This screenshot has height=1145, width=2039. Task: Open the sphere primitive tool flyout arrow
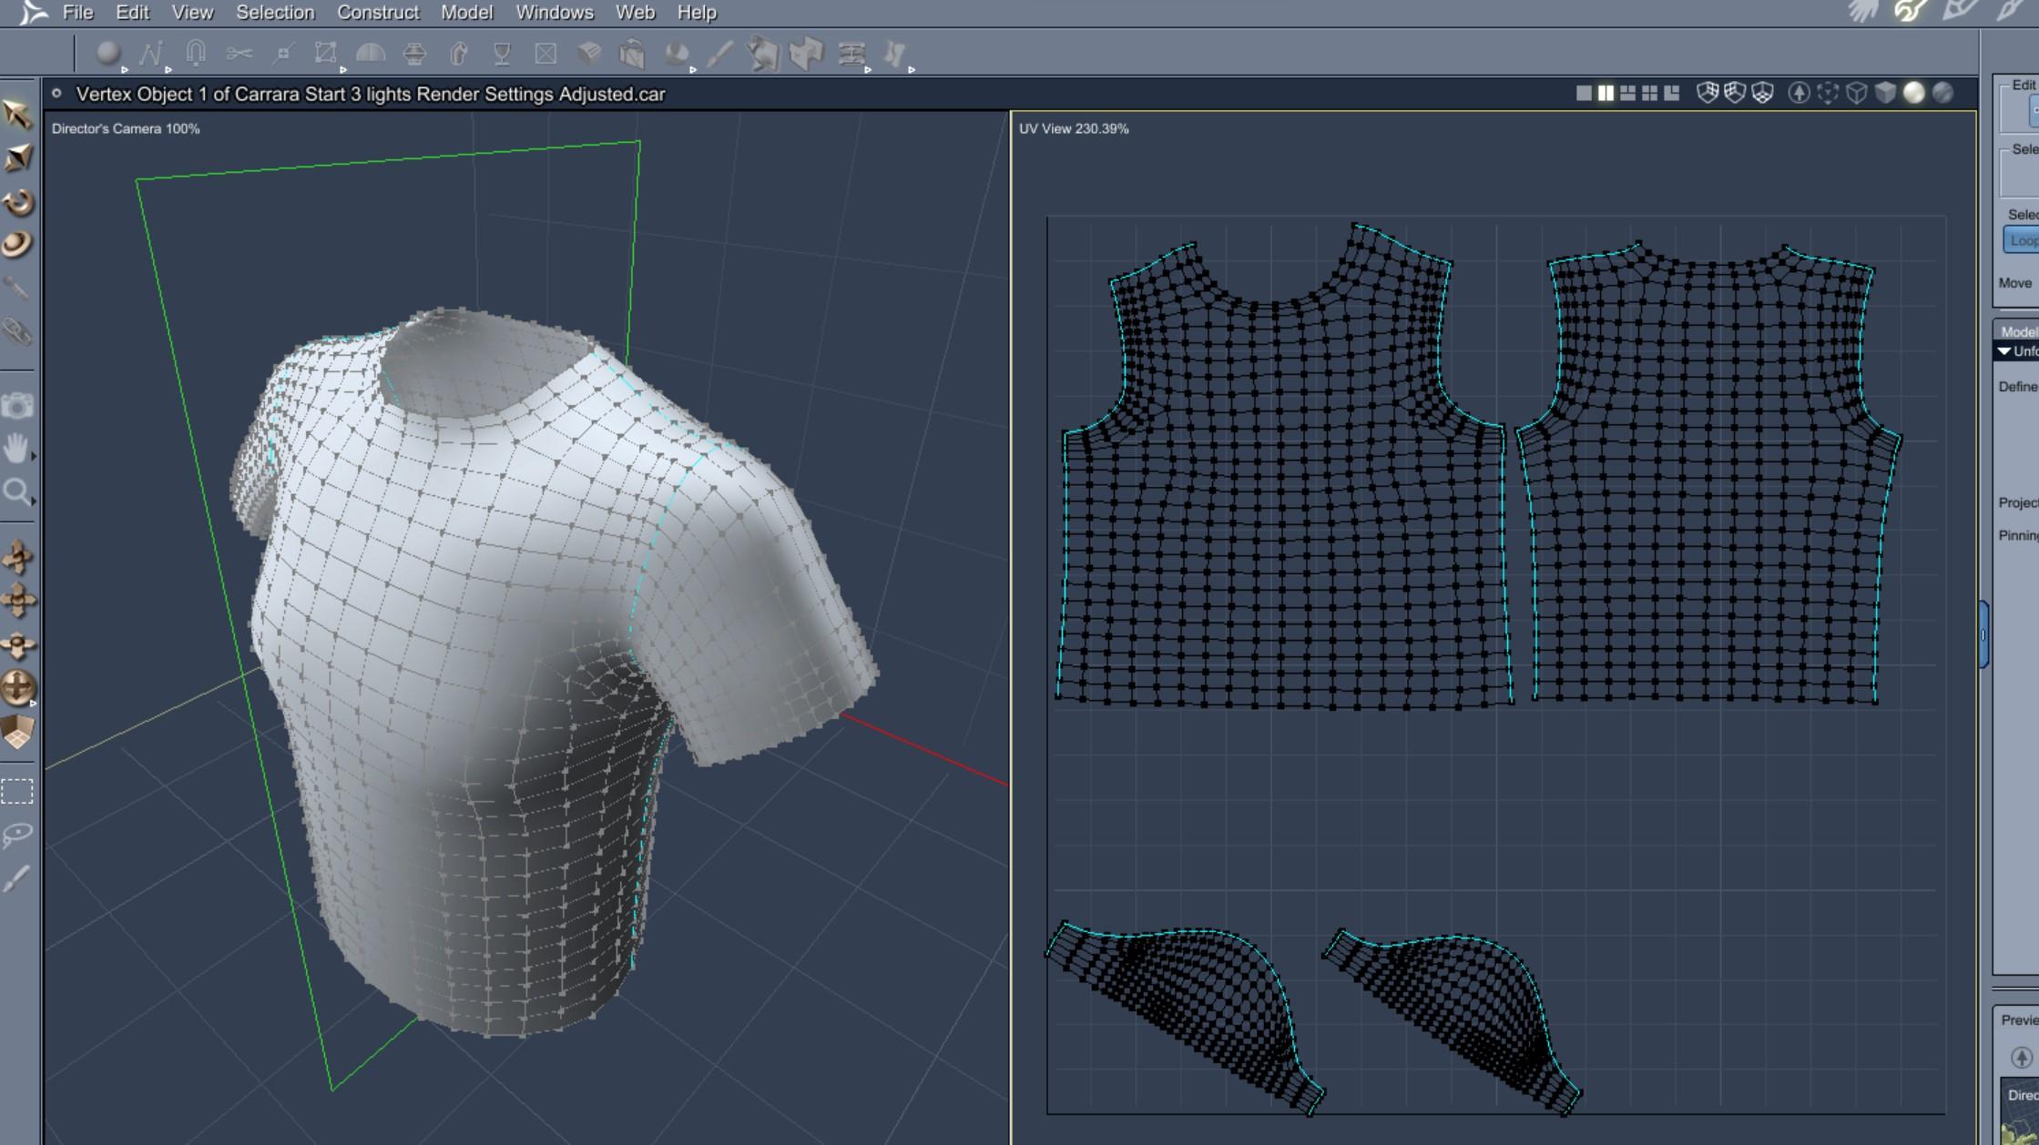125,69
